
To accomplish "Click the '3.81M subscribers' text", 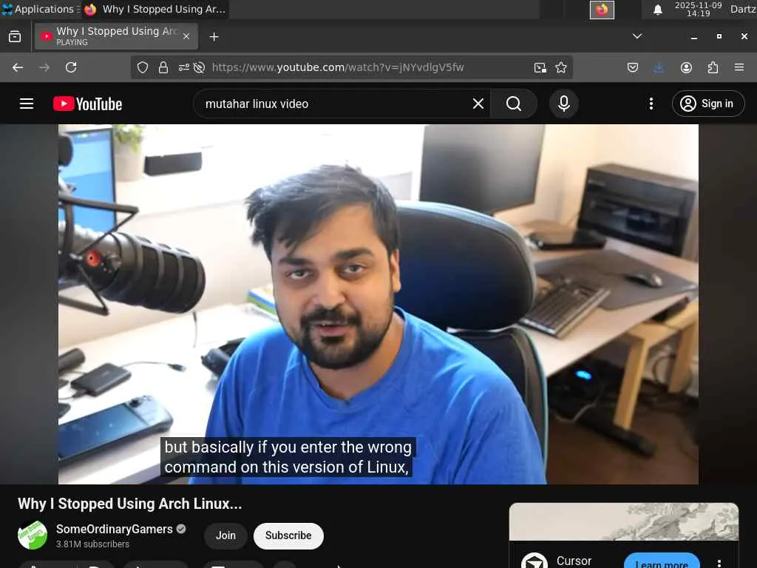I will [92, 544].
